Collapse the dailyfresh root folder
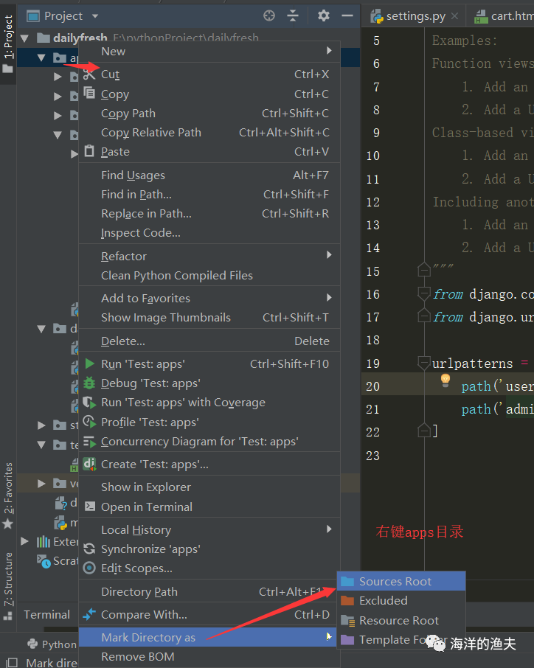The image size is (534, 668). pyautogui.click(x=24, y=38)
